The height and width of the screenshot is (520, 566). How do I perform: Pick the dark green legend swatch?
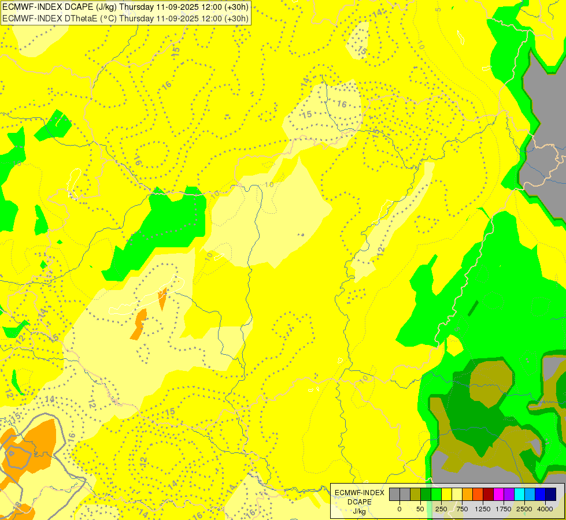[x=426, y=494]
